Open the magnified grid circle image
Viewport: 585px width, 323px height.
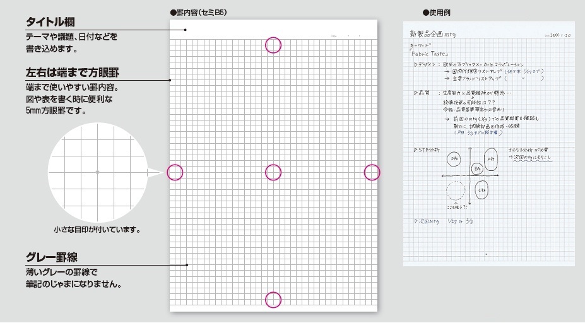98,172
